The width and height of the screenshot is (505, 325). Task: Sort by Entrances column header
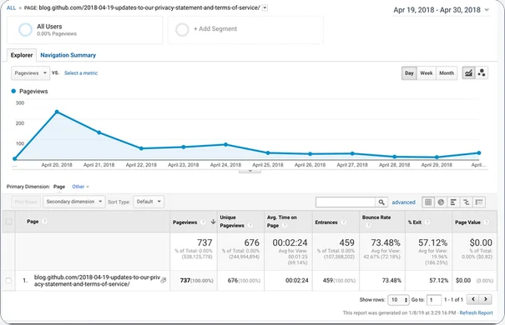326,222
